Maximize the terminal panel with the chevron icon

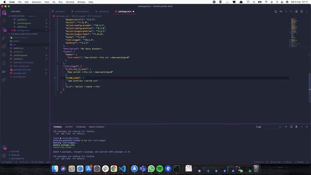pos(301,126)
